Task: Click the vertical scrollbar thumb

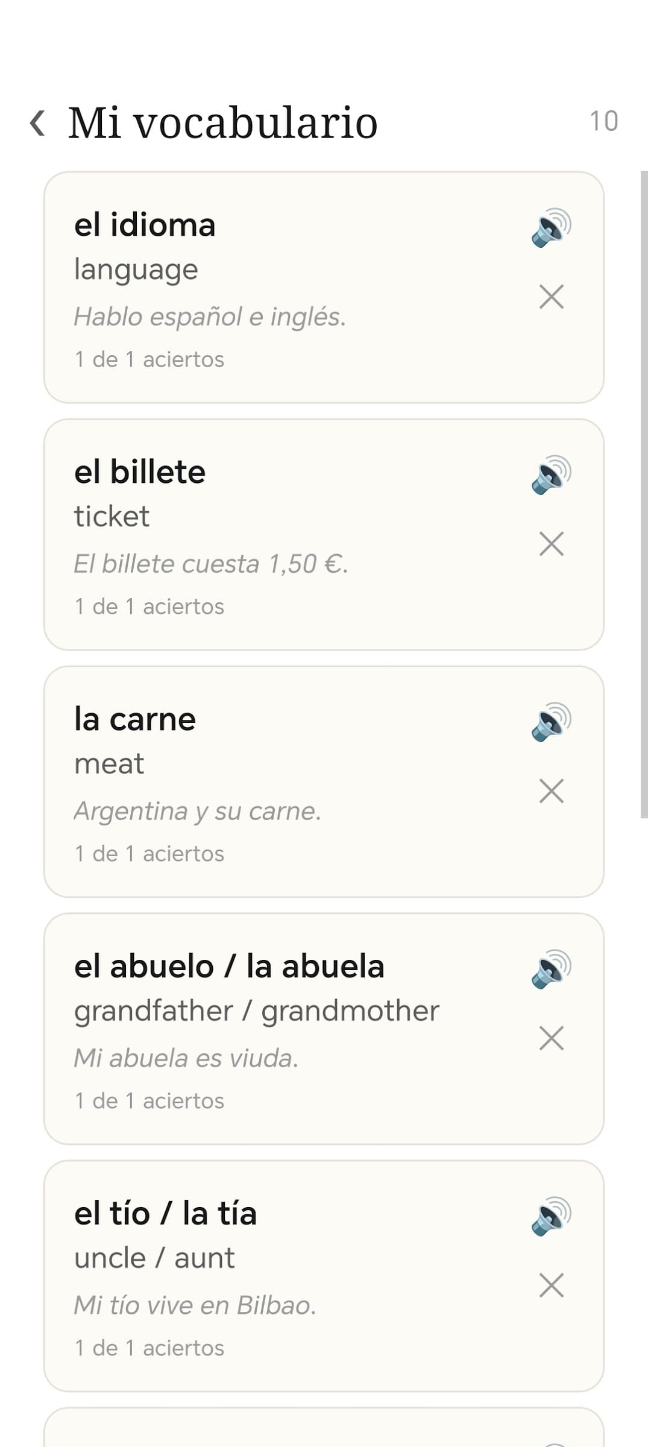Action: (644, 494)
